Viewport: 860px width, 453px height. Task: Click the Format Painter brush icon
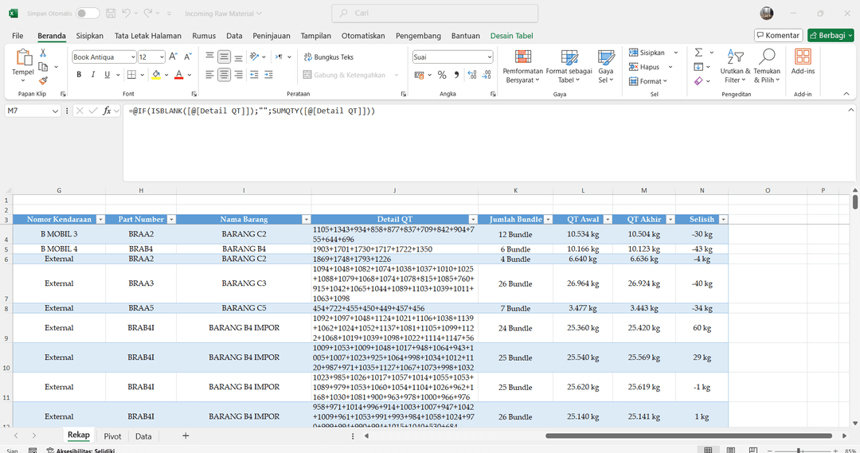[x=43, y=80]
